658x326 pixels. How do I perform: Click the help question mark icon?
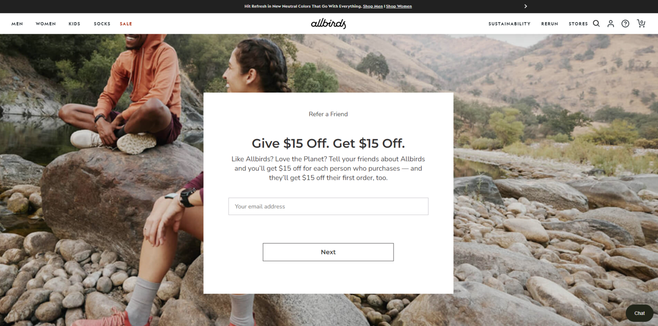pyautogui.click(x=625, y=24)
